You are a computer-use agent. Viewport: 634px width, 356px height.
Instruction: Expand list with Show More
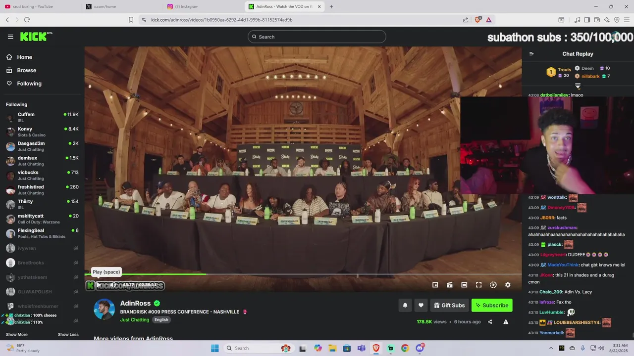pyautogui.click(x=17, y=335)
